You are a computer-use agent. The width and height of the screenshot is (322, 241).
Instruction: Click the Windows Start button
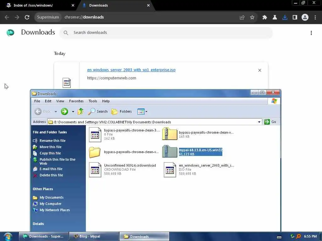tap(8, 237)
